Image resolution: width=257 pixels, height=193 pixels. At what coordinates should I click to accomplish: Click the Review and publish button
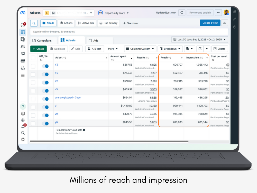click(200, 13)
